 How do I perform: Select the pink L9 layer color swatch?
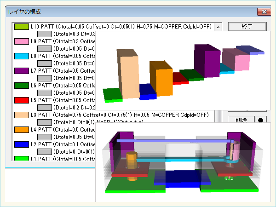point(21,41)
